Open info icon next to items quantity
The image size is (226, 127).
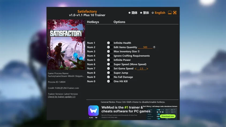click(x=154, y=47)
